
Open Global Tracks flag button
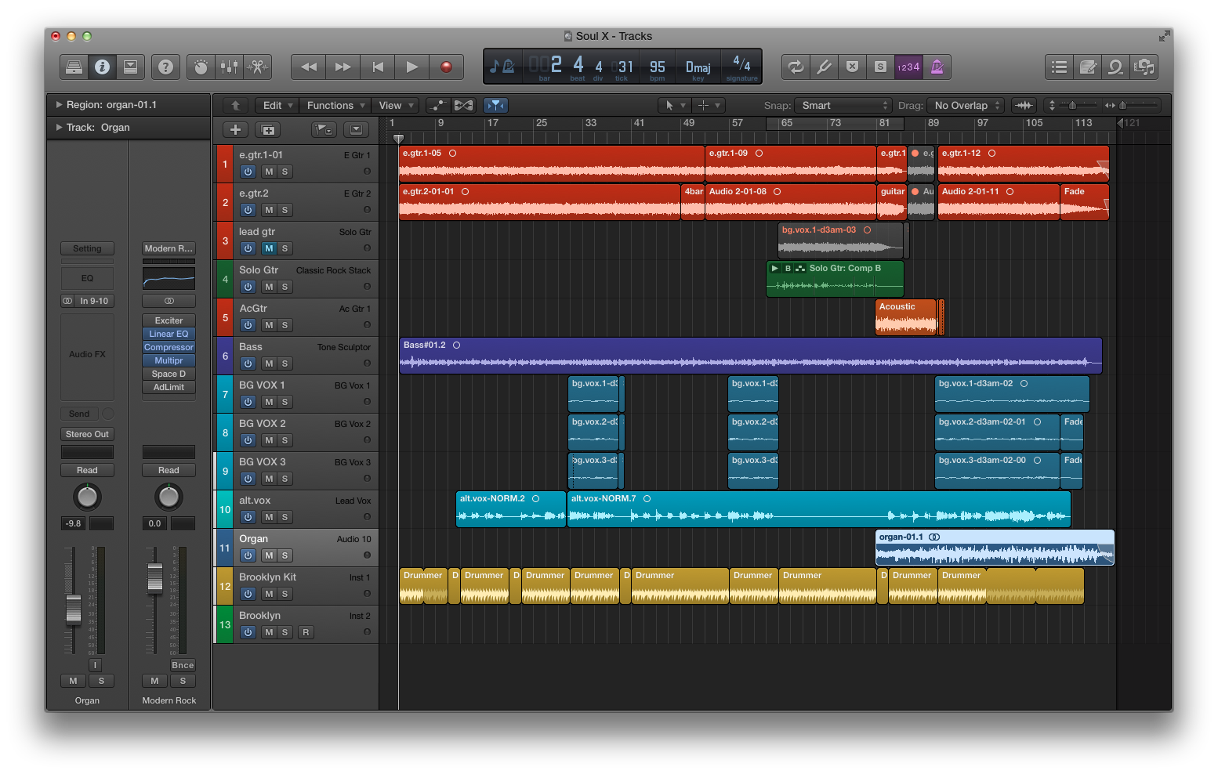pyautogui.click(x=324, y=130)
